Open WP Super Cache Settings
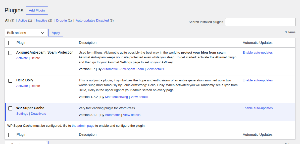Viewport: 300px width, 144px height. (22, 114)
